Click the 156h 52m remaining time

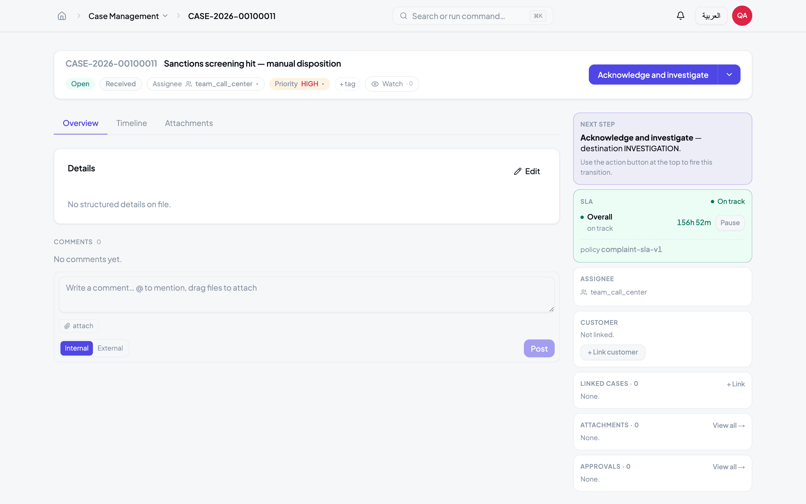click(694, 223)
